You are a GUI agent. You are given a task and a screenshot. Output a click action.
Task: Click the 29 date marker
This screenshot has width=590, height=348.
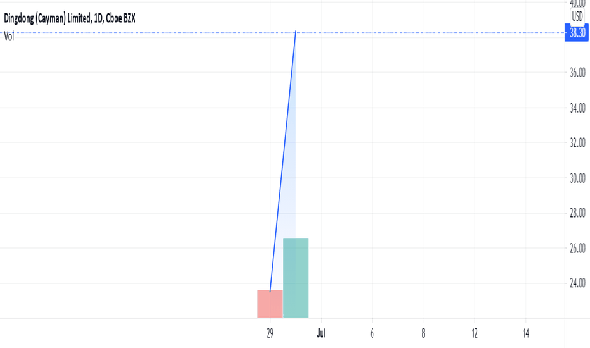[x=270, y=333]
